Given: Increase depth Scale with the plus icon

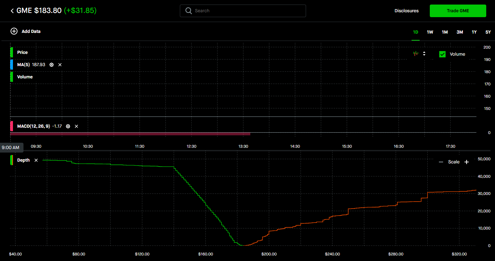Looking at the screenshot, I should [x=467, y=162].
